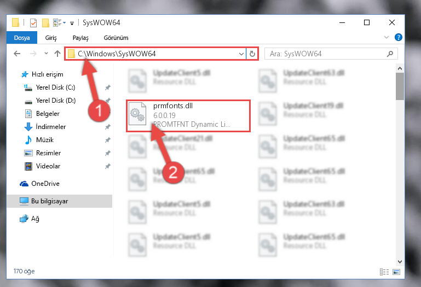421x287 pixels.
Task: Click the search magnifier icon
Action: click(x=390, y=54)
